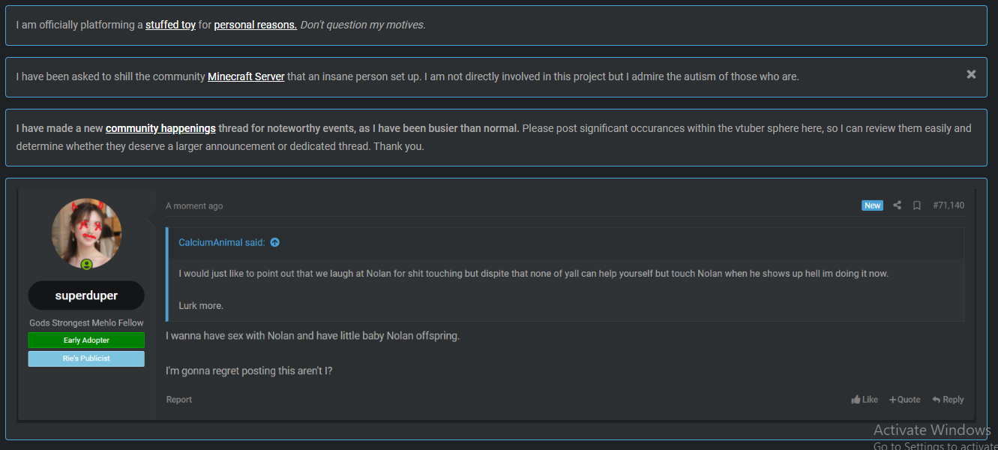
Task: Visit the community happenings thread link
Action: 160,128
